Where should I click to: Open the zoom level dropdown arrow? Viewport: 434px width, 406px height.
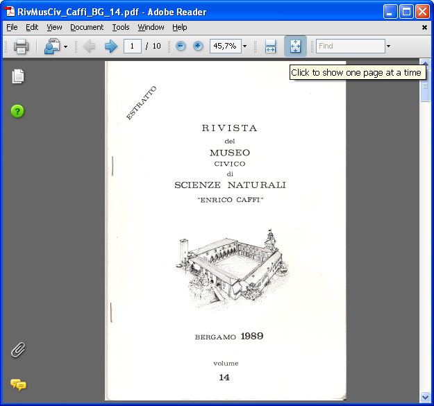tap(244, 46)
